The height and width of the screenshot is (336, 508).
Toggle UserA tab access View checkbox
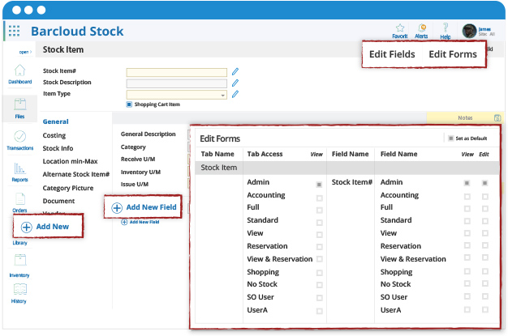[319, 311]
